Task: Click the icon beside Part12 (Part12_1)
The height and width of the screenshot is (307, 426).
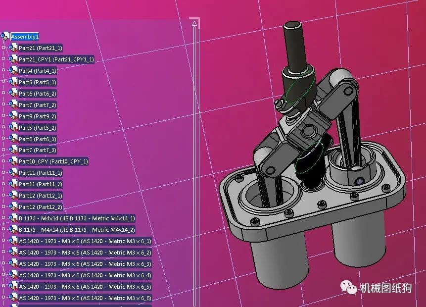Action: click(13, 196)
